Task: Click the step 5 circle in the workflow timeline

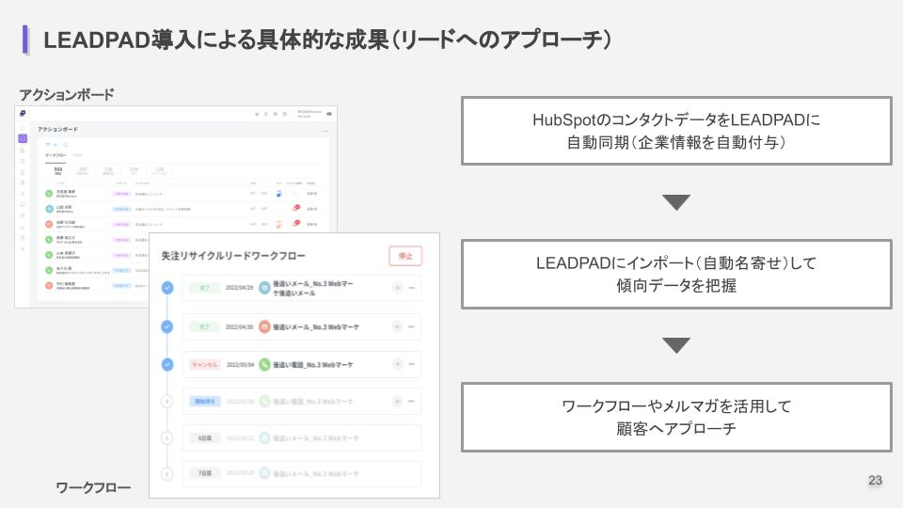Action: [x=167, y=437]
